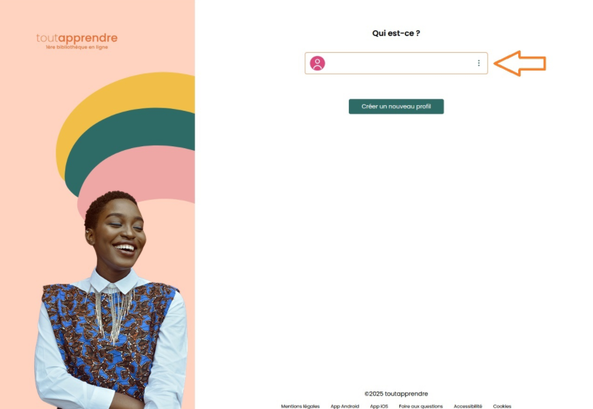Open the Cookies footer link

point(502,406)
